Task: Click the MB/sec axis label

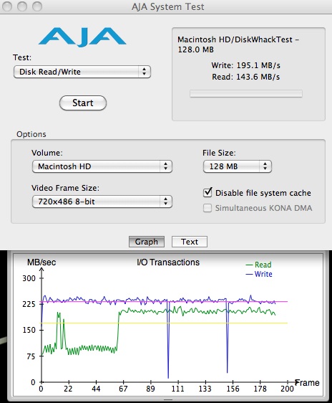Action: click(41, 262)
